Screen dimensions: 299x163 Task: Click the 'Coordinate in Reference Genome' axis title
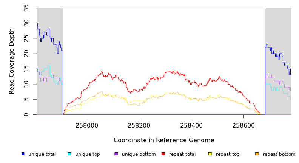coord(164,140)
